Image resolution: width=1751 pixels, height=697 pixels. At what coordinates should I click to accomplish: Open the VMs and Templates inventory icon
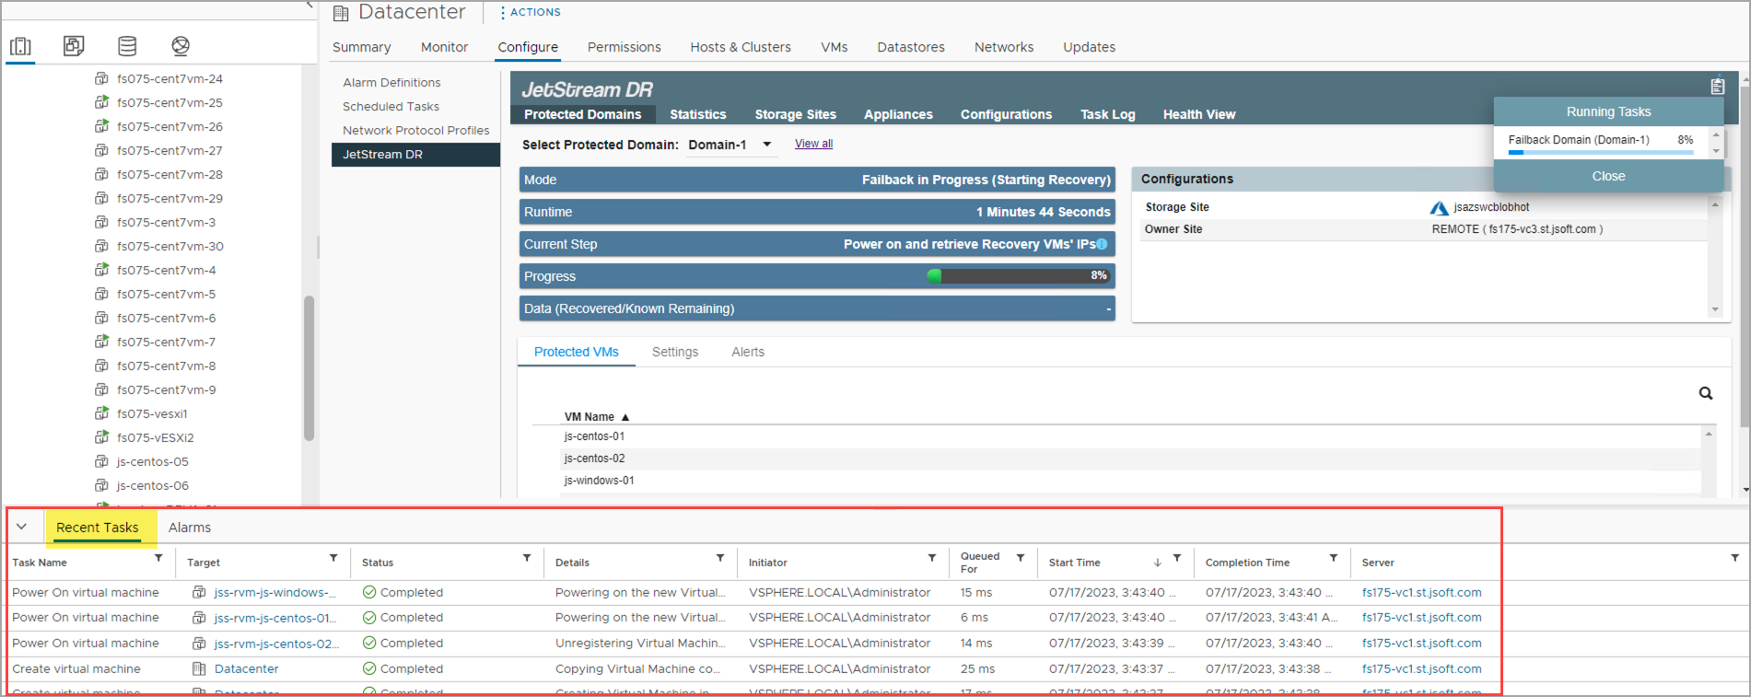[74, 46]
